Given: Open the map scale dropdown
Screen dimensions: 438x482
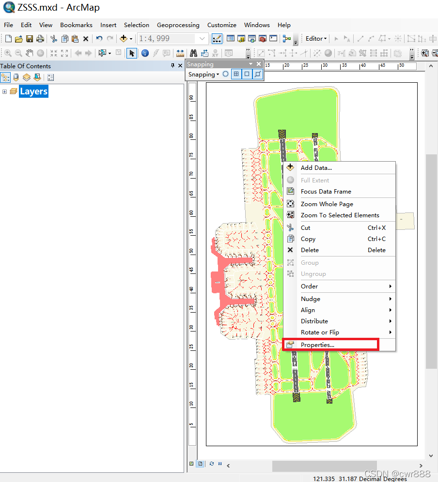Looking at the screenshot, I should (202, 39).
